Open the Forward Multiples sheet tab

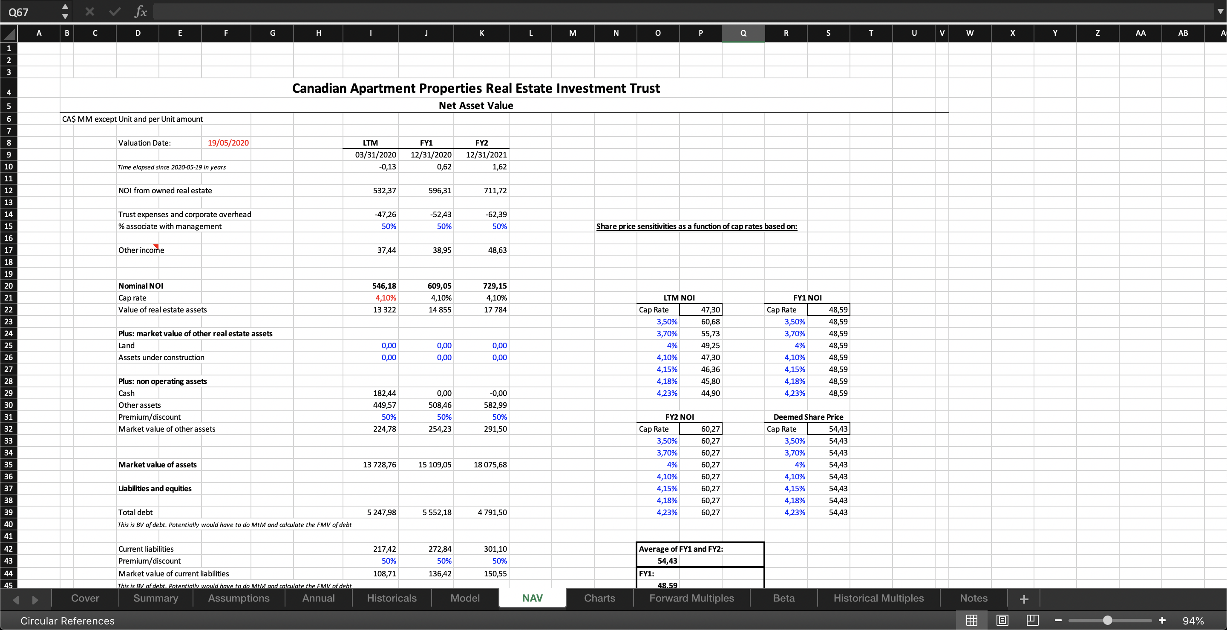691,598
